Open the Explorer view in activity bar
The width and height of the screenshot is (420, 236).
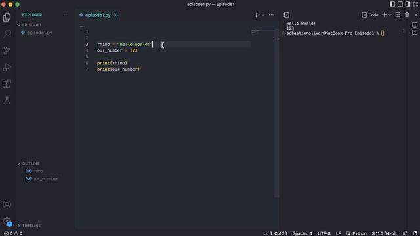[7, 17]
